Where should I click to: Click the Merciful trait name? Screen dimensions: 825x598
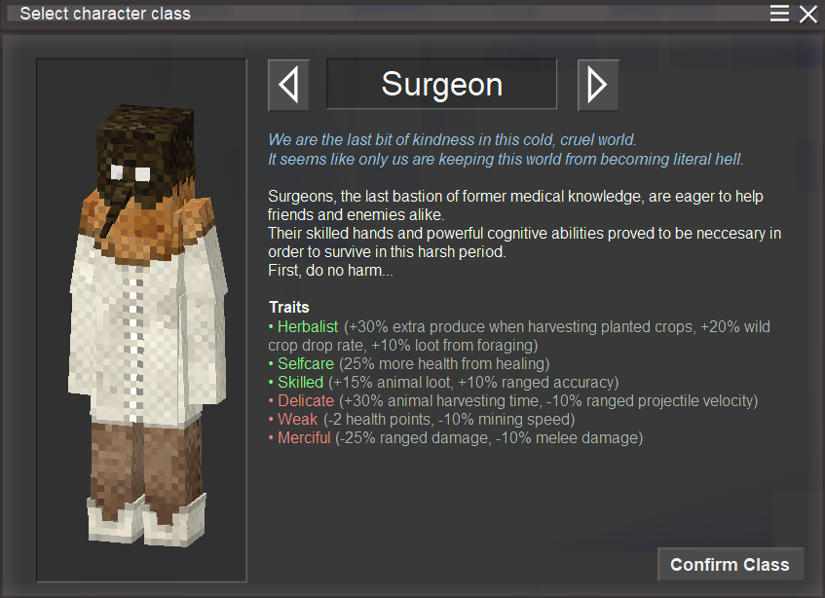coord(304,437)
